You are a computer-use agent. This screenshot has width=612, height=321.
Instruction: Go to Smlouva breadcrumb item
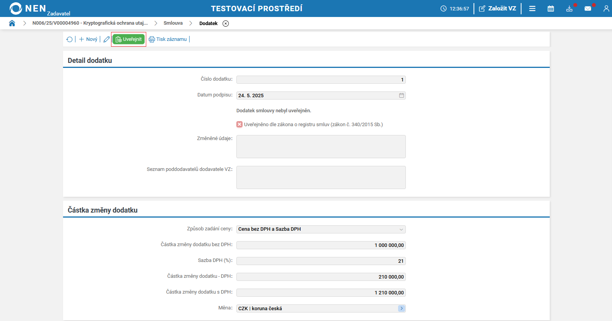click(x=173, y=23)
